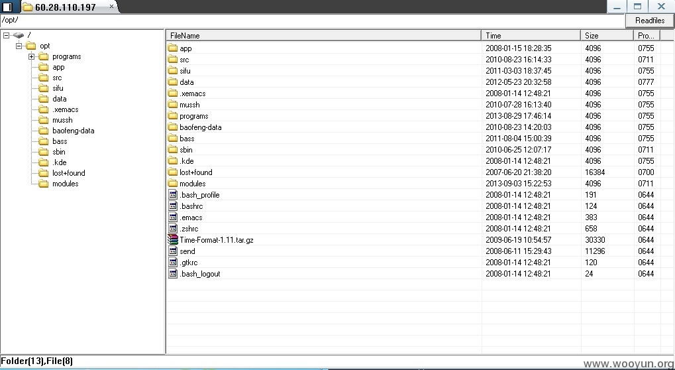Click the time 2007-06-20 21:38:20
The width and height of the screenshot is (675, 370).
[x=518, y=172]
